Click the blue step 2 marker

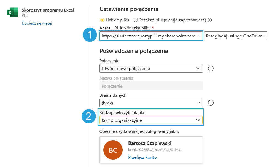coord(89,117)
